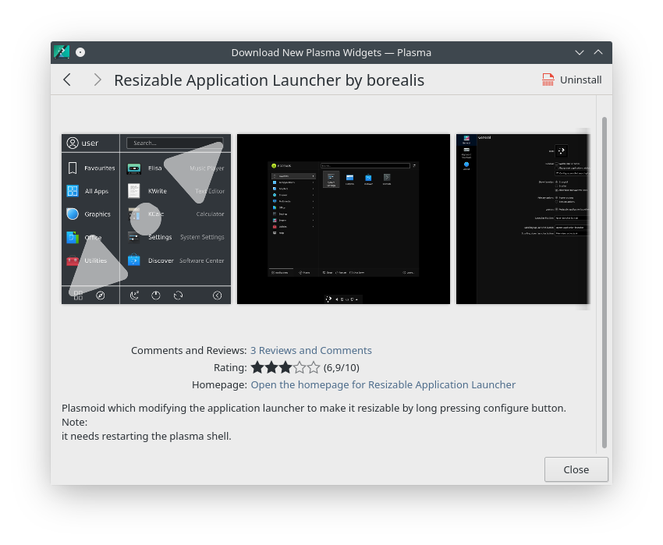Open the 3 Reviews and Comments link
This screenshot has height=545, width=663.
(311, 351)
